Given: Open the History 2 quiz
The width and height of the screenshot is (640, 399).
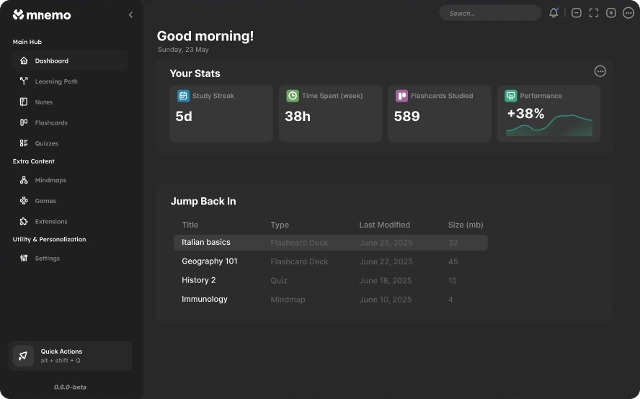Looking at the screenshot, I should 198,280.
